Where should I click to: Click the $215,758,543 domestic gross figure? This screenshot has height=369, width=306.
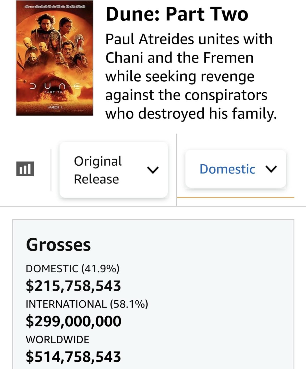pos(73,286)
